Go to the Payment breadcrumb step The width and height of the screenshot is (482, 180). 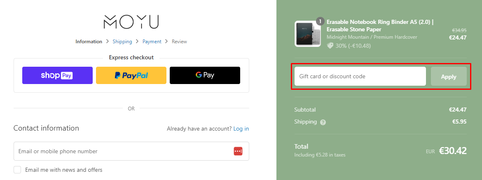coord(152,42)
